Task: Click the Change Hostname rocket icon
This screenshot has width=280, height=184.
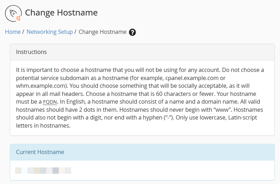Action: [x=13, y=13]
